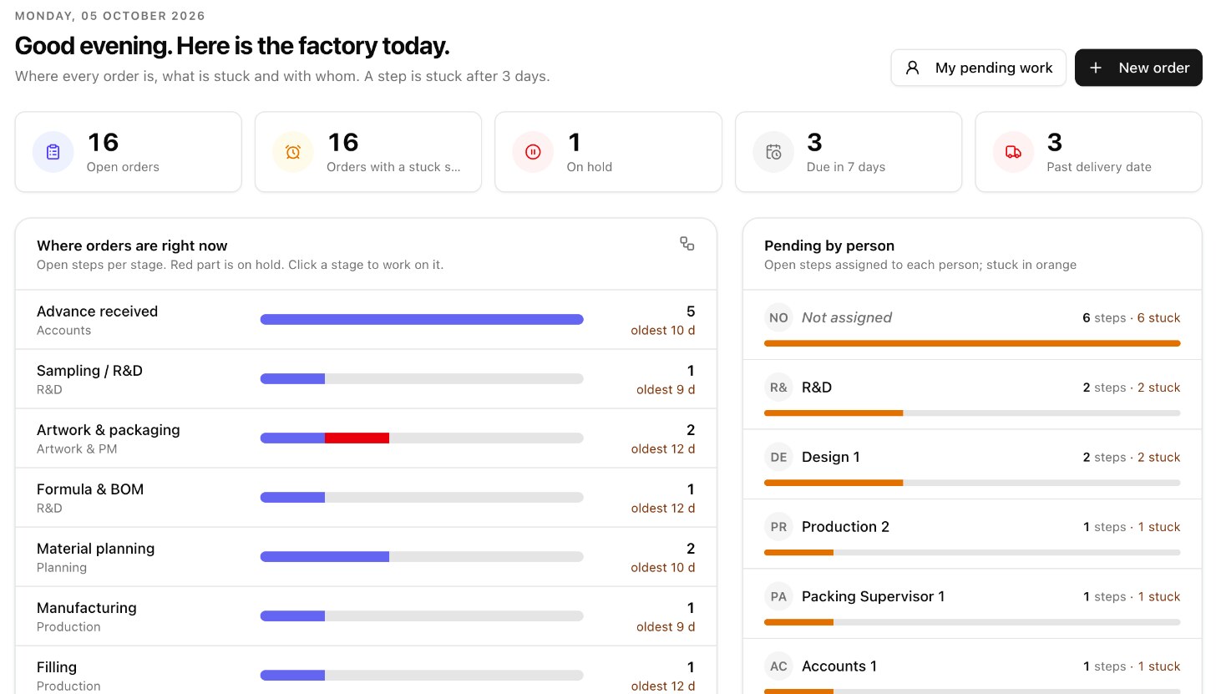Image resolution: width=1216 pixels, height=694 pixels.
Task: Select the Packing Supervisor 1 person name
Action: [x=873, y=596]
